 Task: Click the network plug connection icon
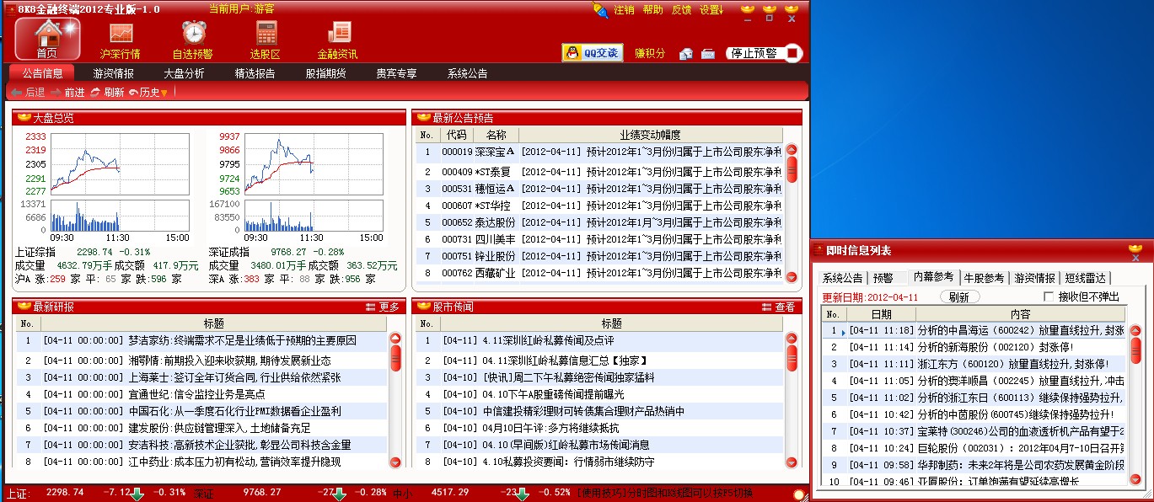click(x=600, y=10)
